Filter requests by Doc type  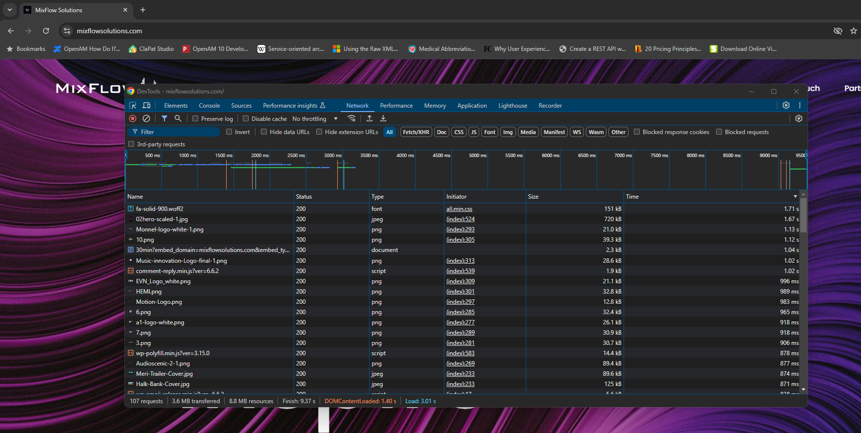[x=442, y=132]
